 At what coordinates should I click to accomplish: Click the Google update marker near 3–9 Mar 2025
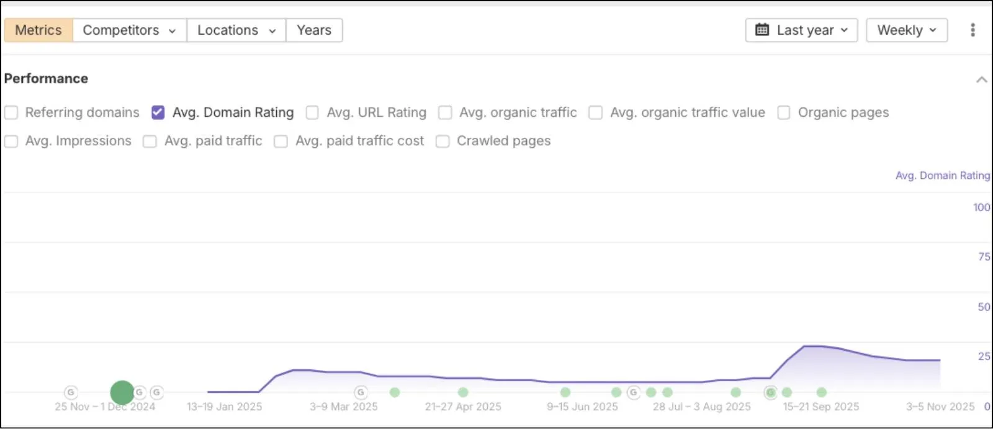click(361, 392)
